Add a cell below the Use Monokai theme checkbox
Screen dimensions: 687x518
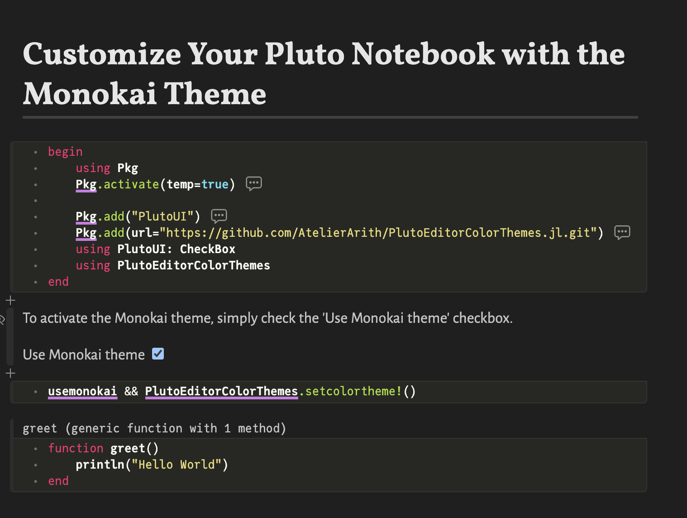point(10,373)
